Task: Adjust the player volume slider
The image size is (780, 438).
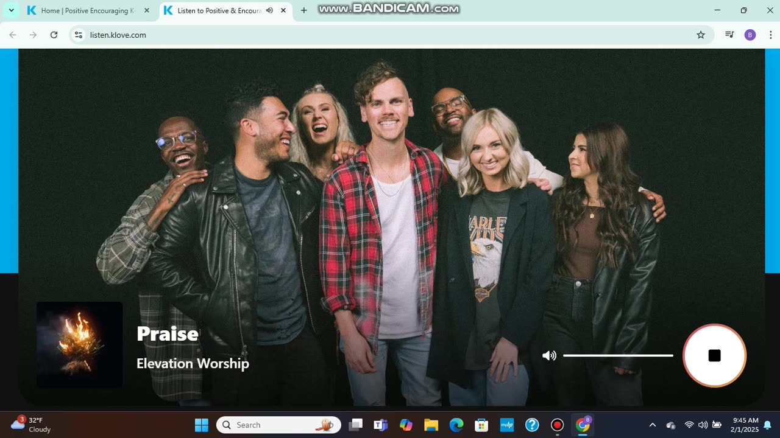Action: point(618,355)
